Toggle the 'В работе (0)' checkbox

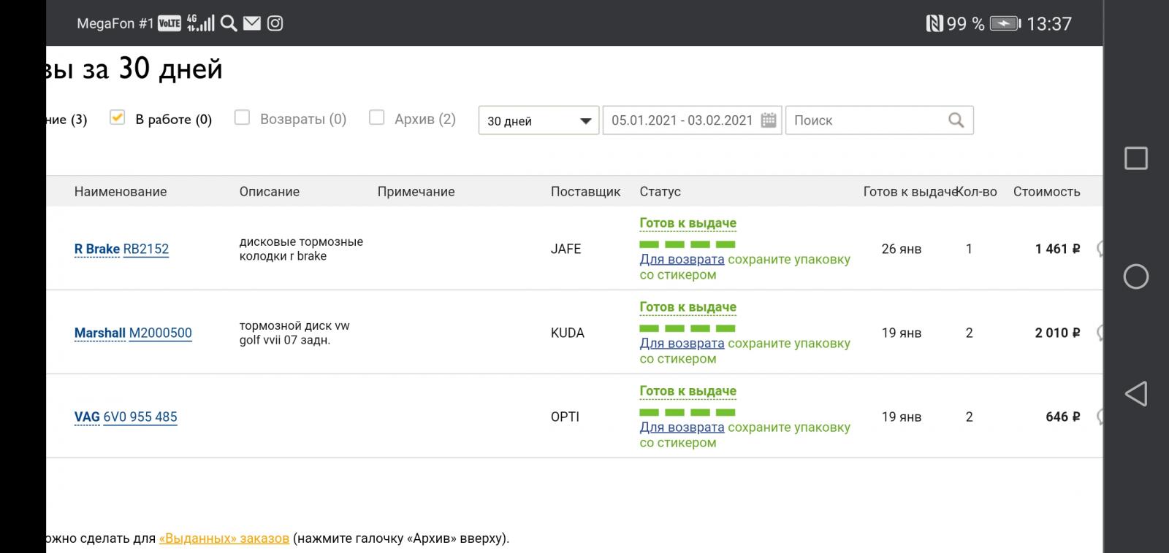click(117, 117)
